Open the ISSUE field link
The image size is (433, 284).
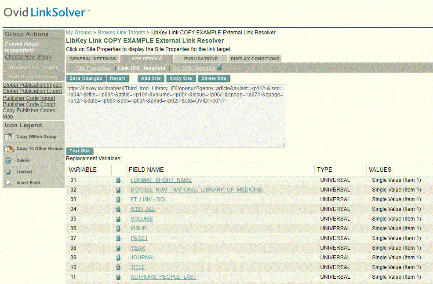coord(138,229)
